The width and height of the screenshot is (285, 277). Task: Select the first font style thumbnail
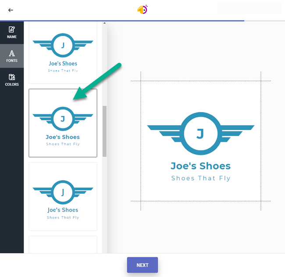[63, 53]
